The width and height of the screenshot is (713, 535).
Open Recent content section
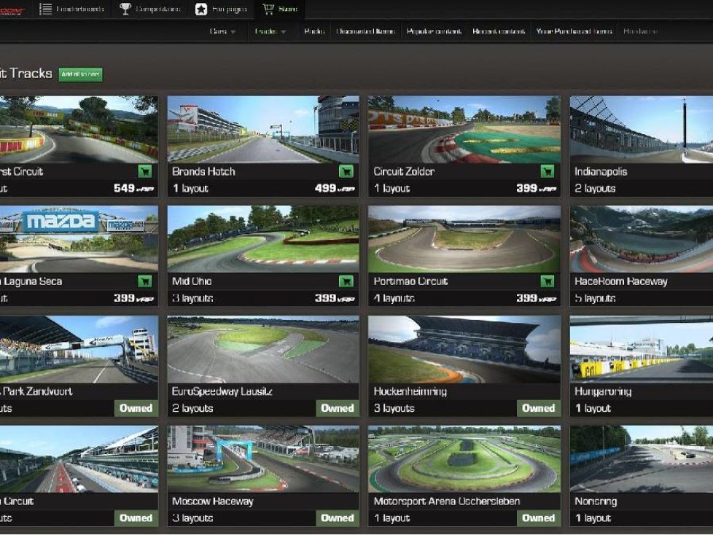[499, 31]
